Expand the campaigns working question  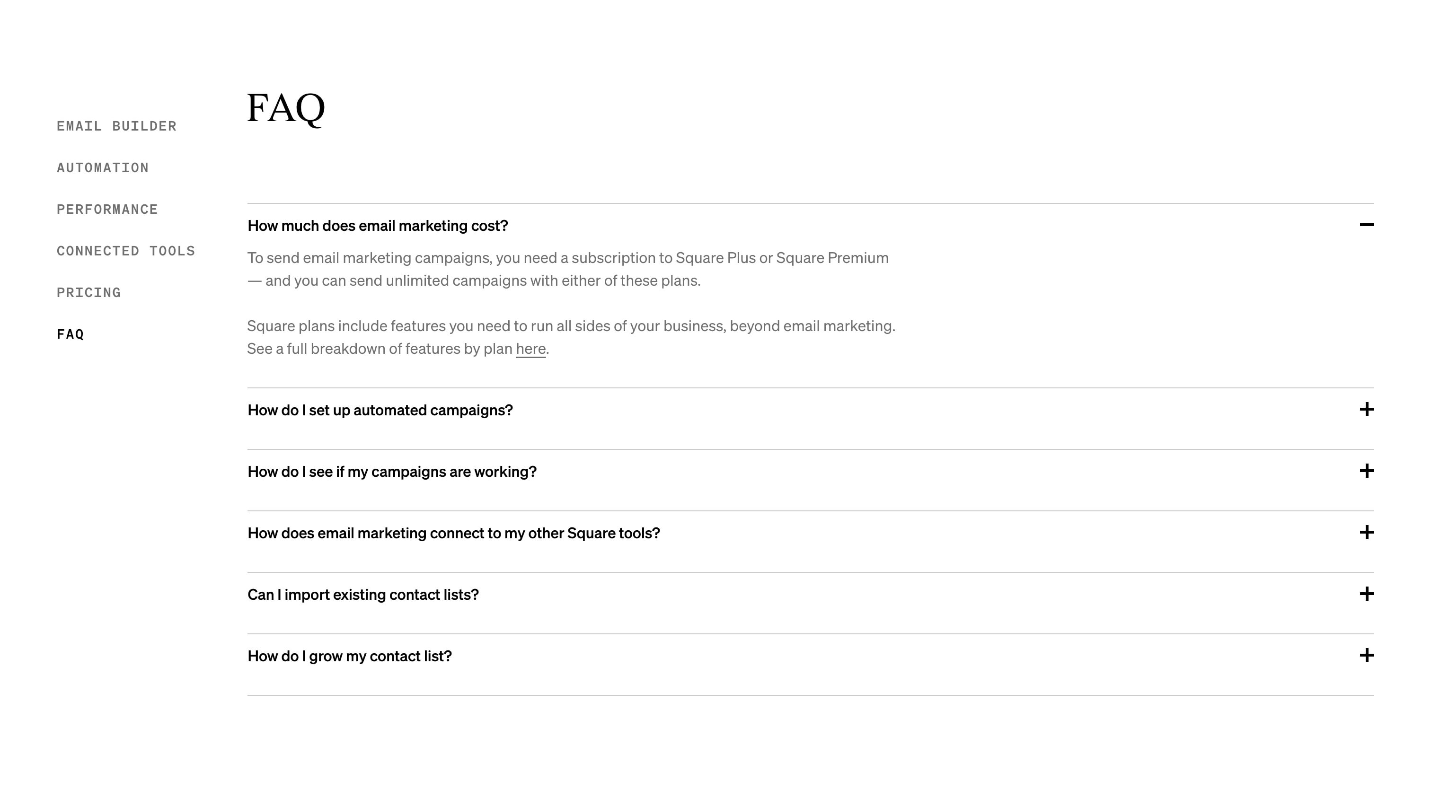[1367, 471]
